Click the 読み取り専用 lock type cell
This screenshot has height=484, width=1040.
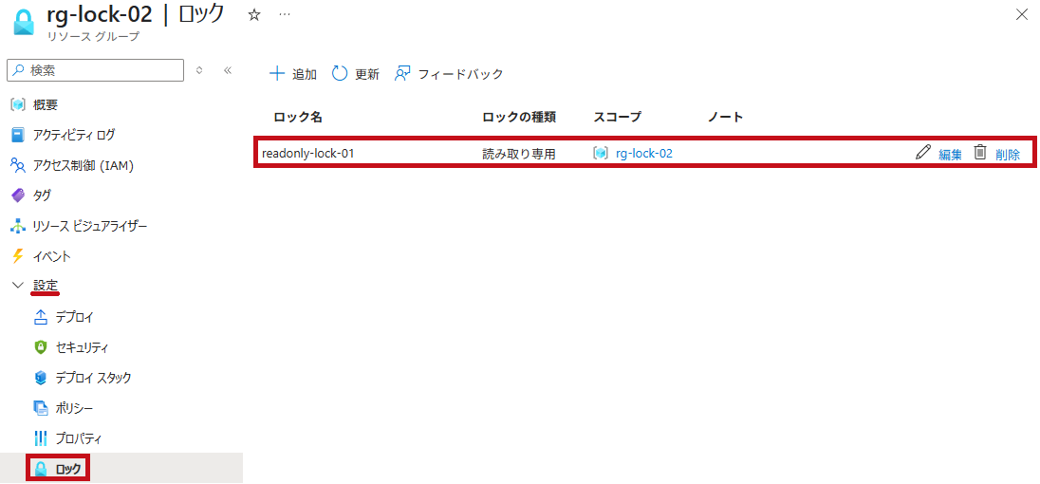click(519, 154)
